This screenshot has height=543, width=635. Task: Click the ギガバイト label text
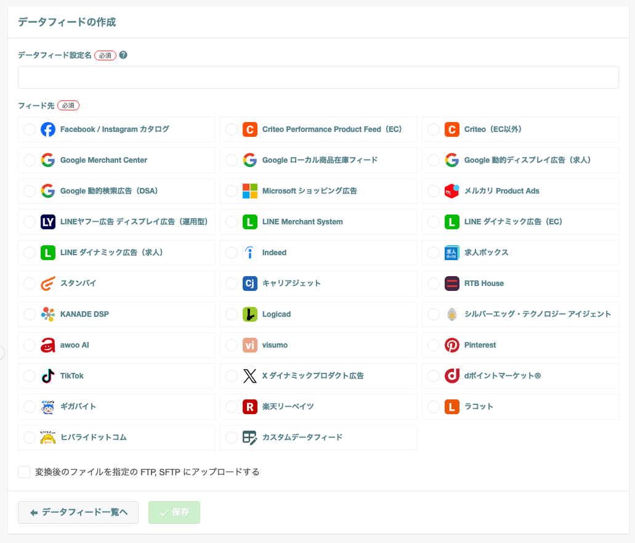coord(78,406)
